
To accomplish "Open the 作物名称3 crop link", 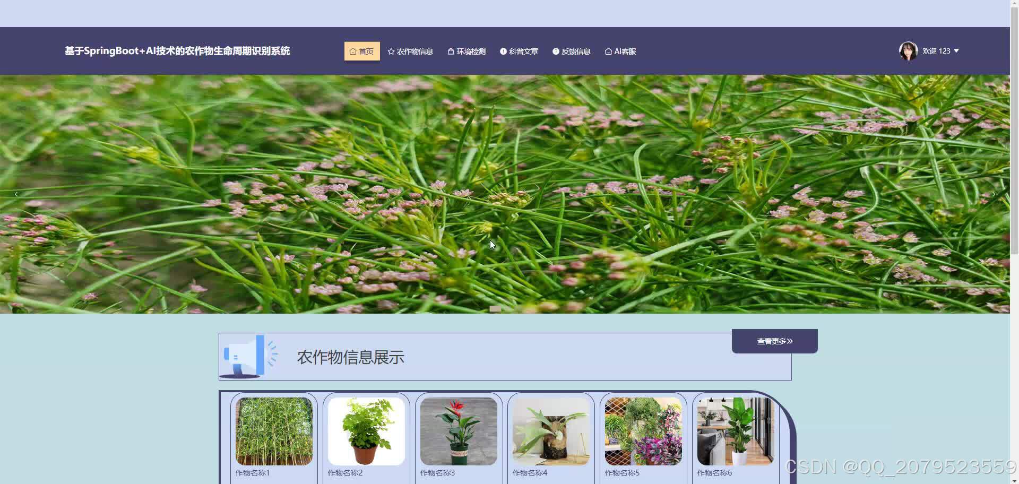I will pyautogui.click(x=436, y=472).
